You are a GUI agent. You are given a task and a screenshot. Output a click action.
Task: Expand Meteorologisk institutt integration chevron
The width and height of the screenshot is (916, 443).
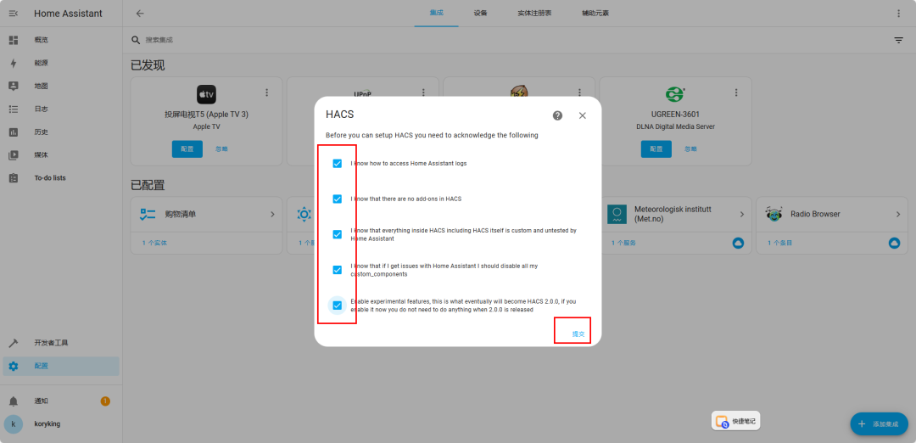[742, 215]
